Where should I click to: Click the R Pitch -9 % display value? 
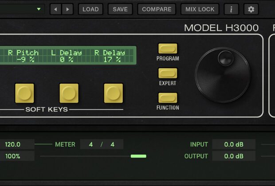tap(26, 59)
